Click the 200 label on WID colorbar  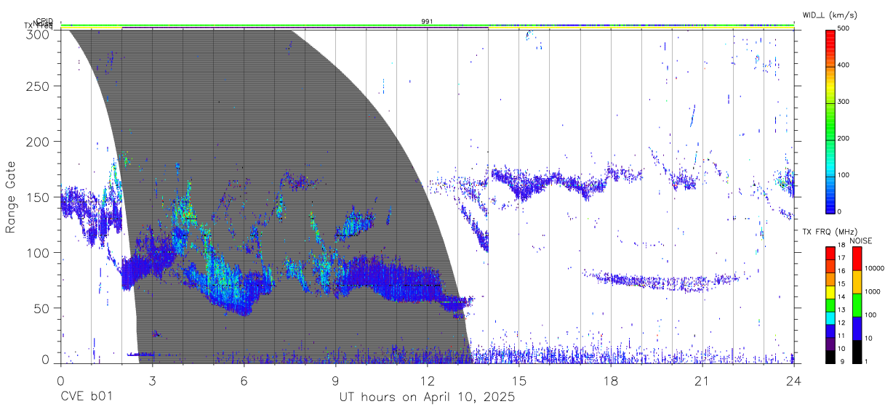(x=844, y=138)
